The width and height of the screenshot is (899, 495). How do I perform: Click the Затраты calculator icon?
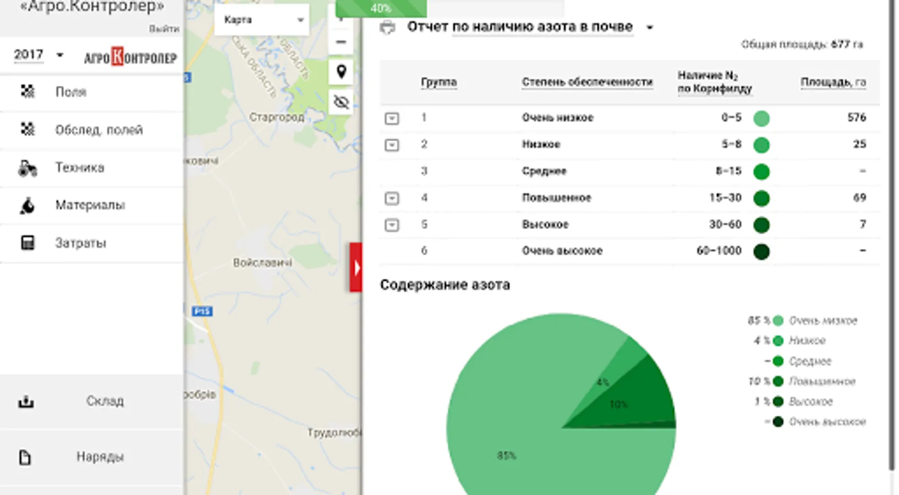coord(28,243)
